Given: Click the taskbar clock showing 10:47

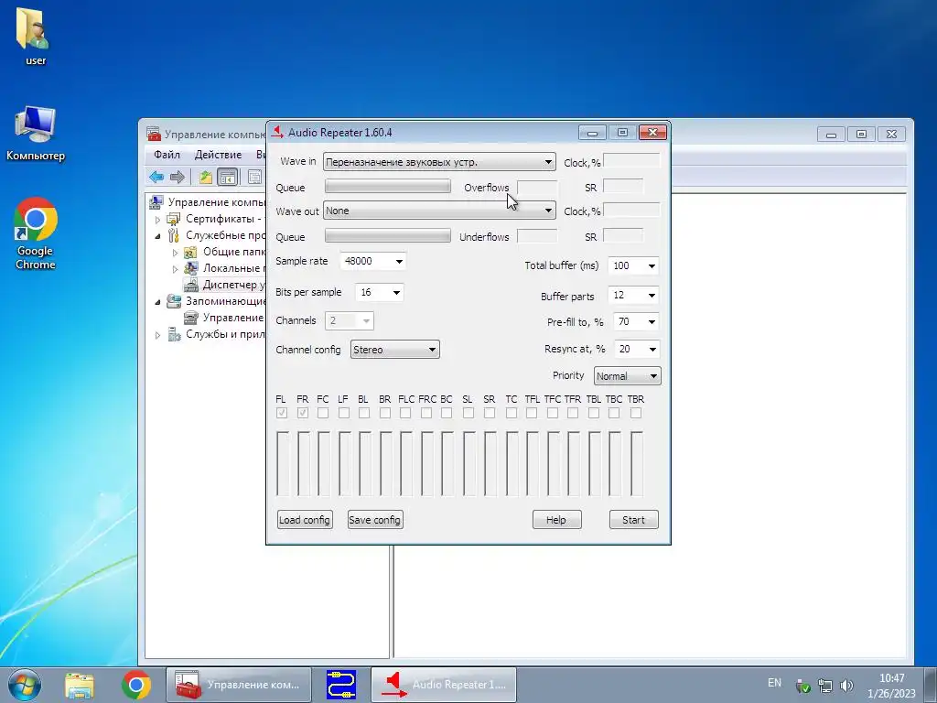Looking at the screenshot, I should tap(891, 685).
